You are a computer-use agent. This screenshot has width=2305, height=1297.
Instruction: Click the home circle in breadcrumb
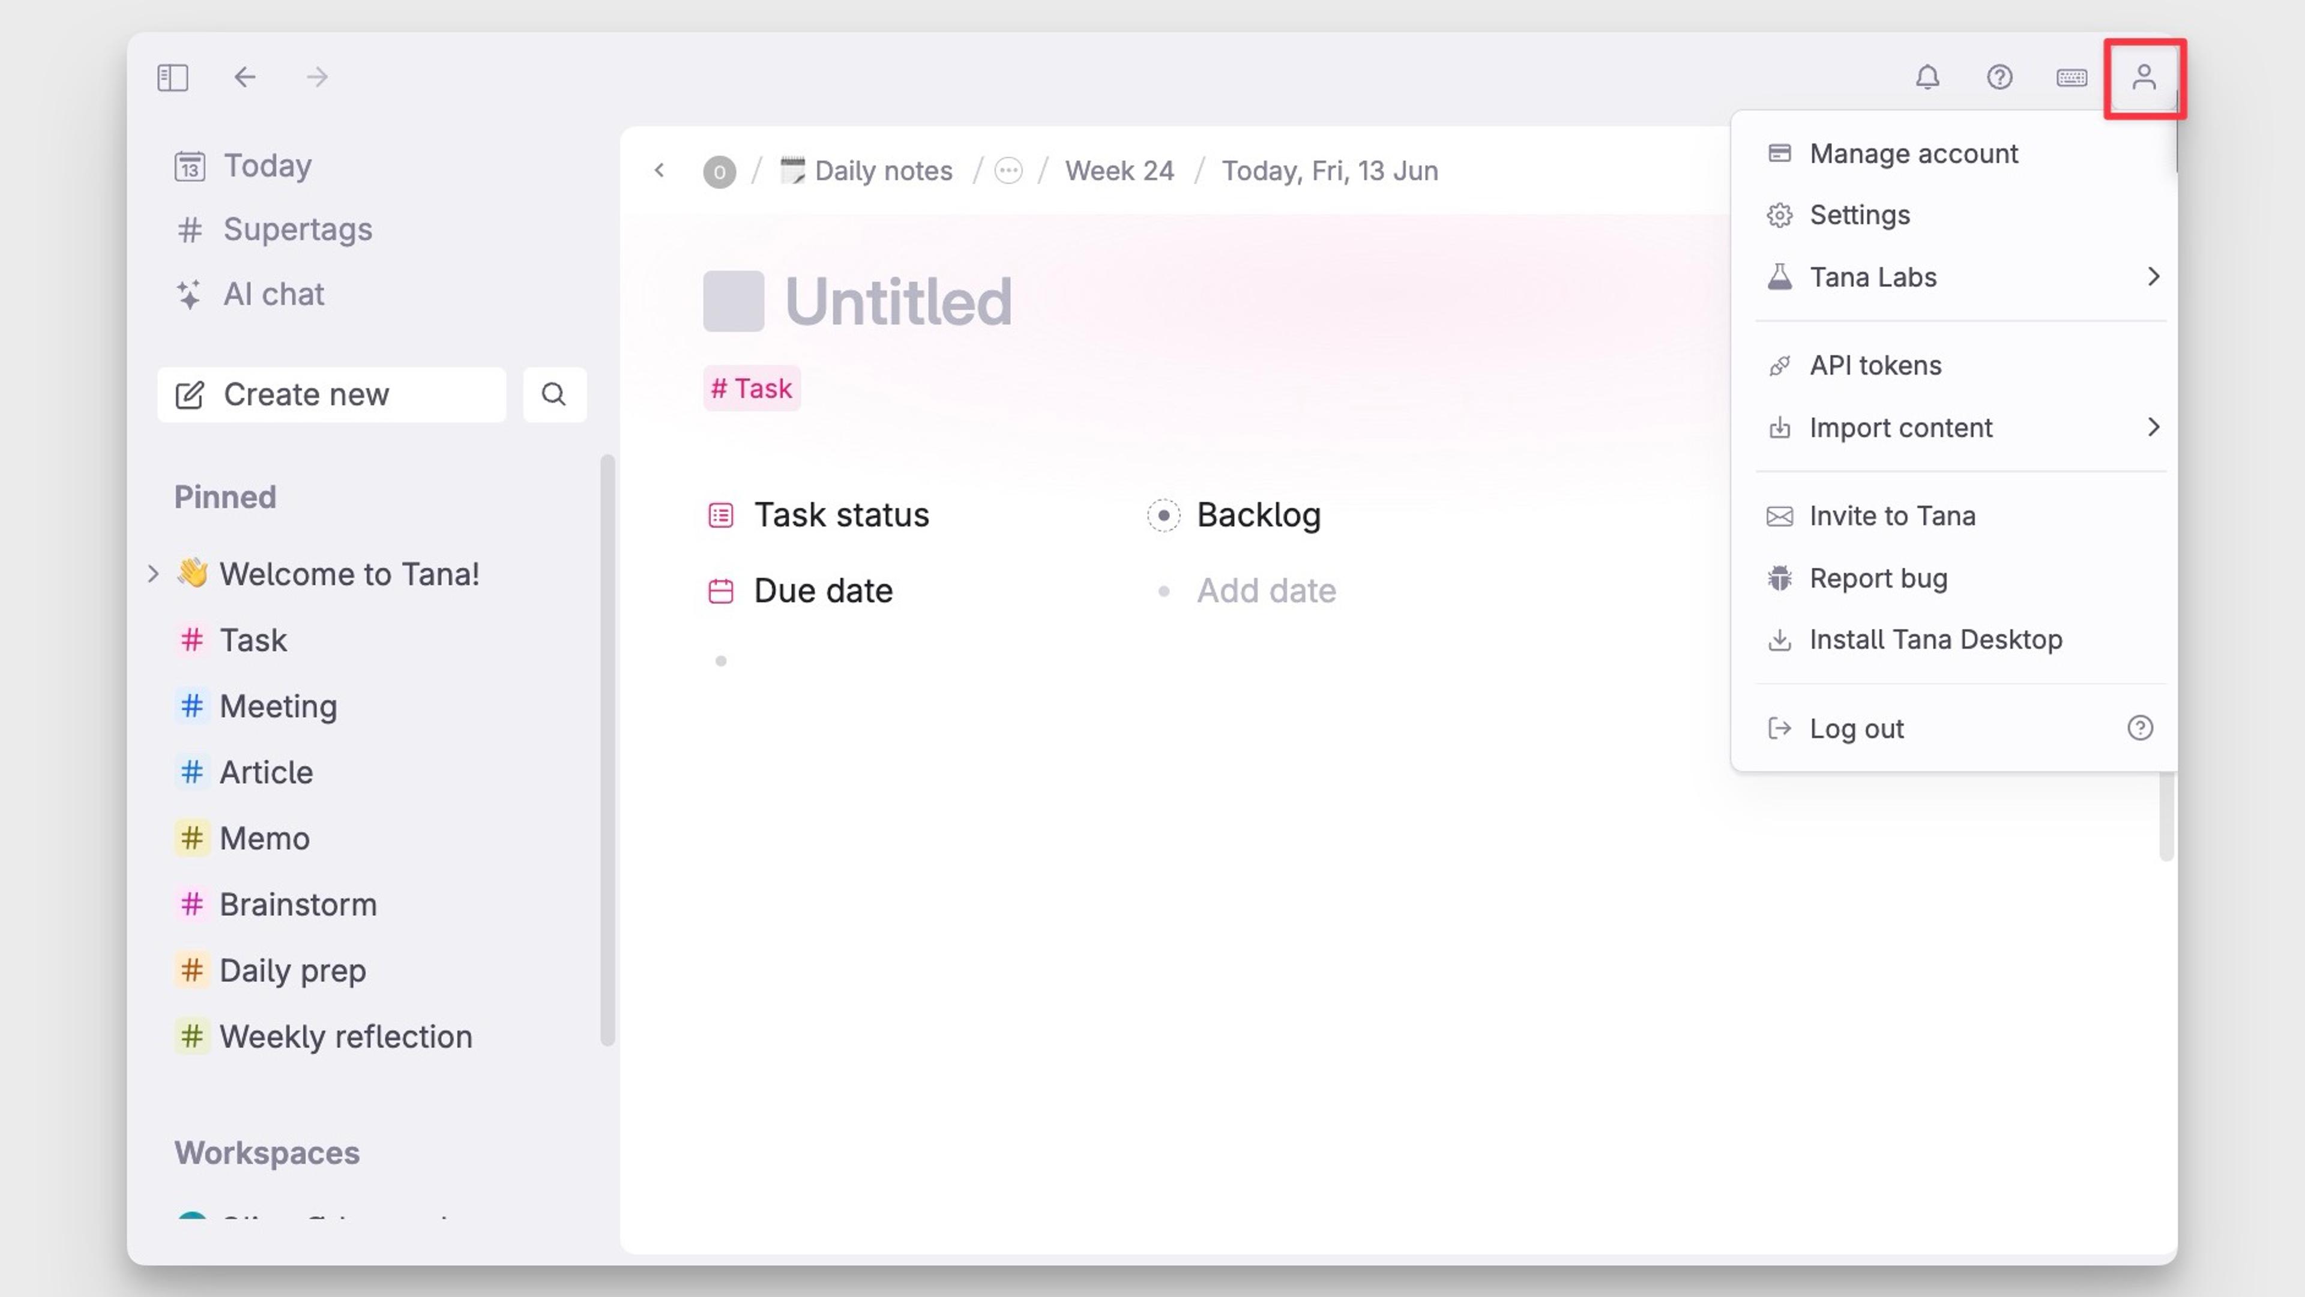pos(720,172)
